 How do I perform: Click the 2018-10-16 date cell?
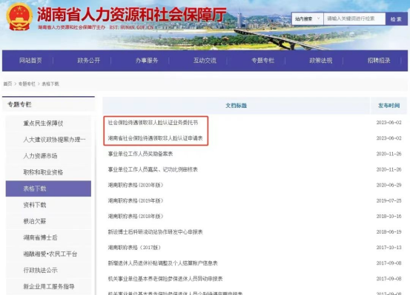388,216
